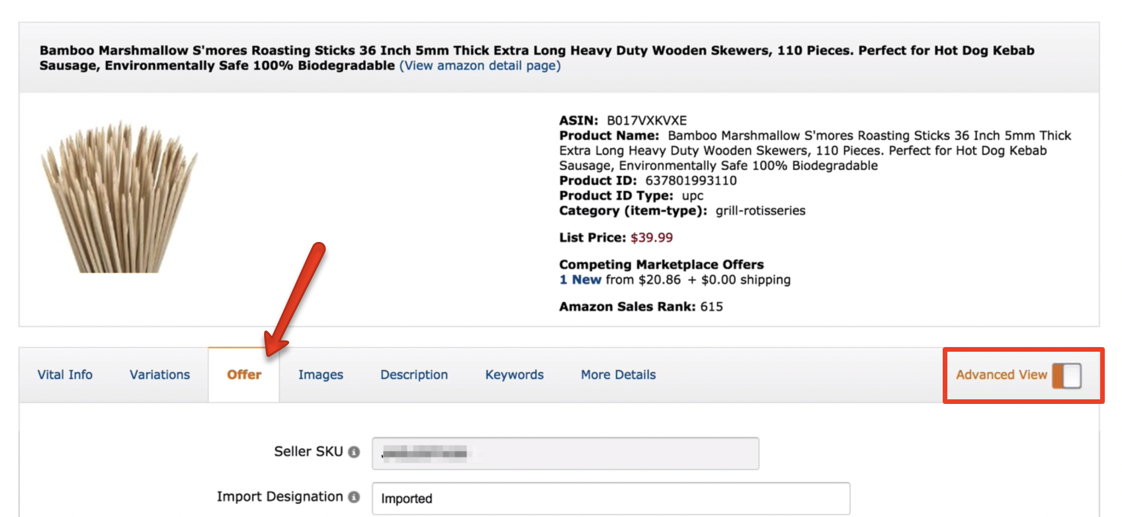1122x517 pixels.
Task: Open the Description tab
Action: [414, 375]
